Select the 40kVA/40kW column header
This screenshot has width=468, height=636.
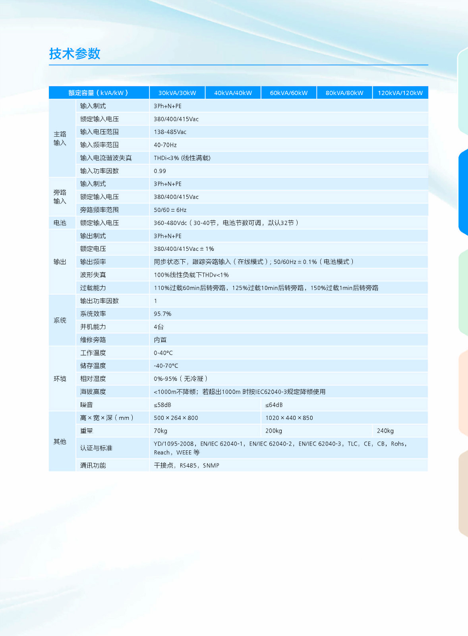(233, 93)
